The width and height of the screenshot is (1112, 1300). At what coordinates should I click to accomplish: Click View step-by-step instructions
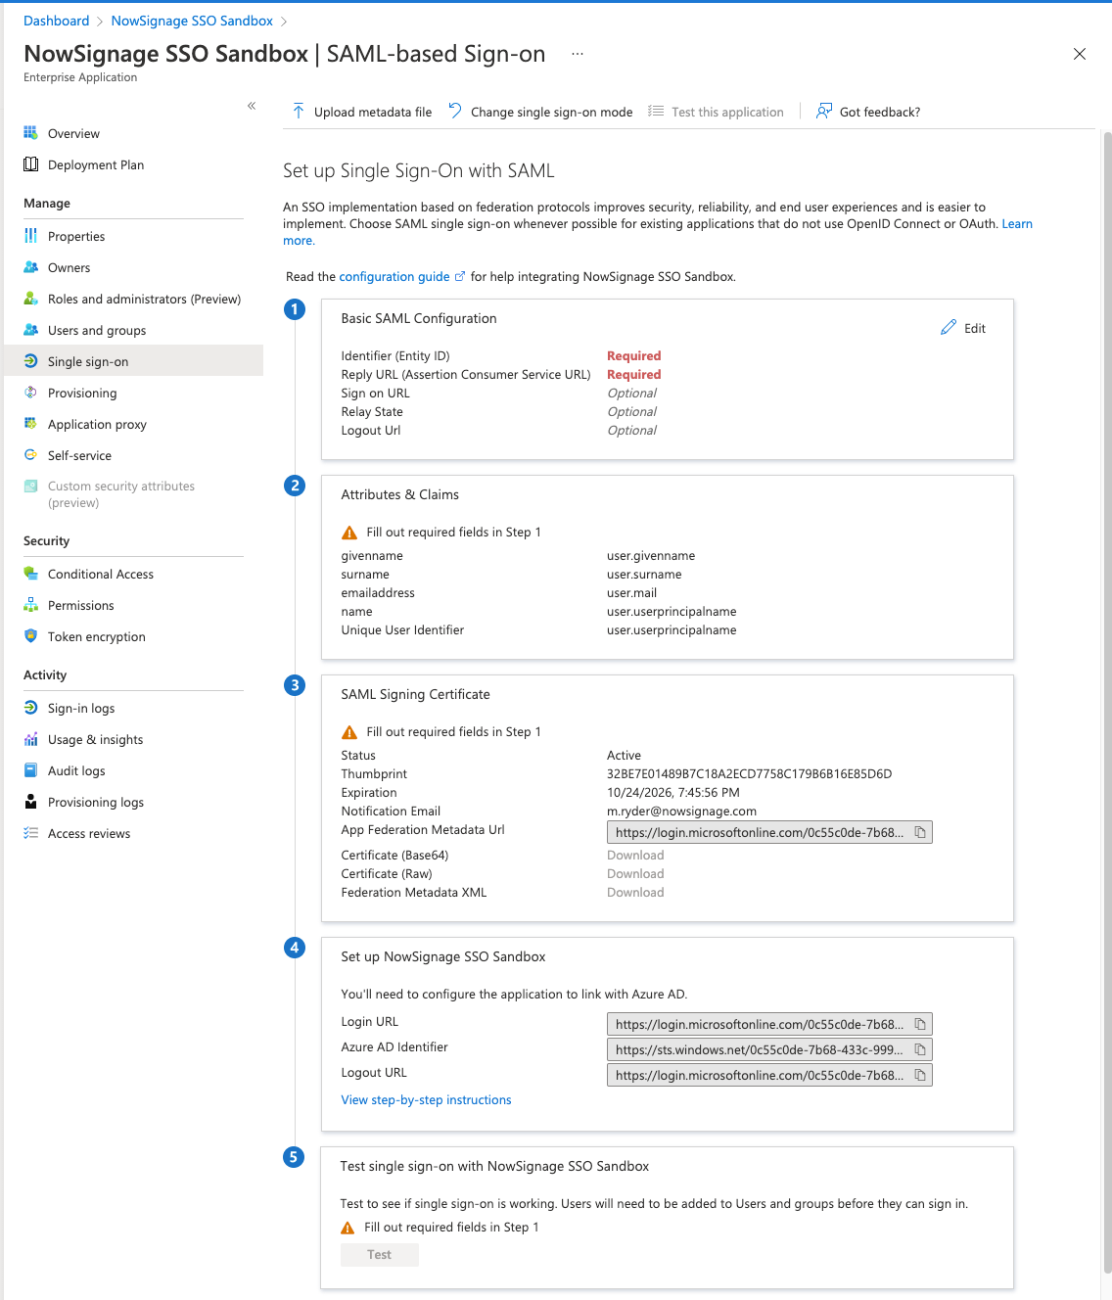pos(426,1100)
